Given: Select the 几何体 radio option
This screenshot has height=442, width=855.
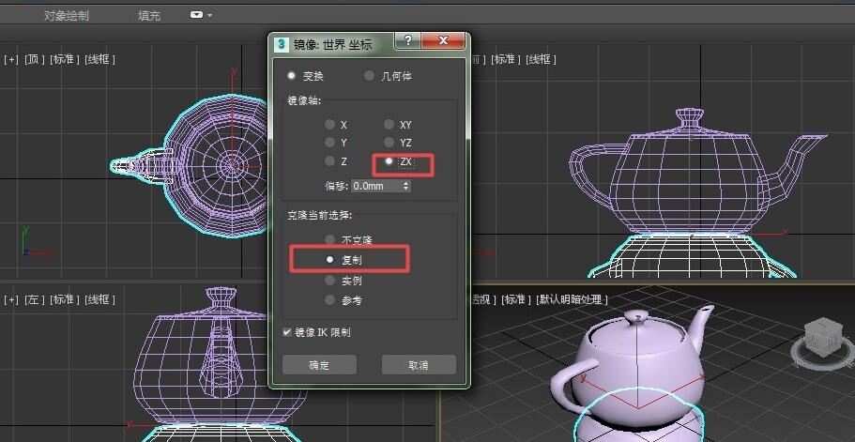Looking at the screenshot, I should pyautogui.click(x=388, y=76).
